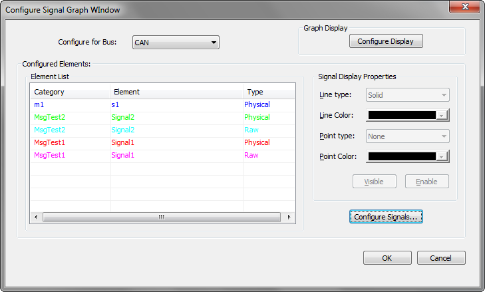Open the Line Color swatch picker
485x292 pixels.
tap(407, 115)
